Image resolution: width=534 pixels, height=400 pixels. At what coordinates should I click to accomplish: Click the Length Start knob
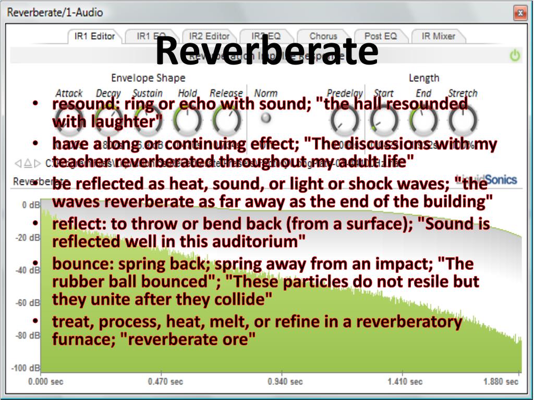pyautogui.click(x=384, y=120)
